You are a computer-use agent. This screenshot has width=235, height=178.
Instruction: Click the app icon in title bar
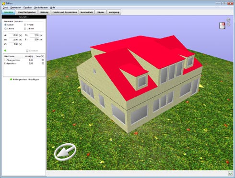click(3, 3)
